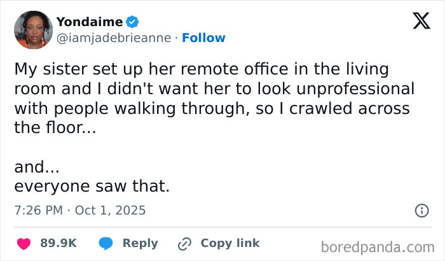
Task: Click the blue verified badge
Action: pos(132,22)
